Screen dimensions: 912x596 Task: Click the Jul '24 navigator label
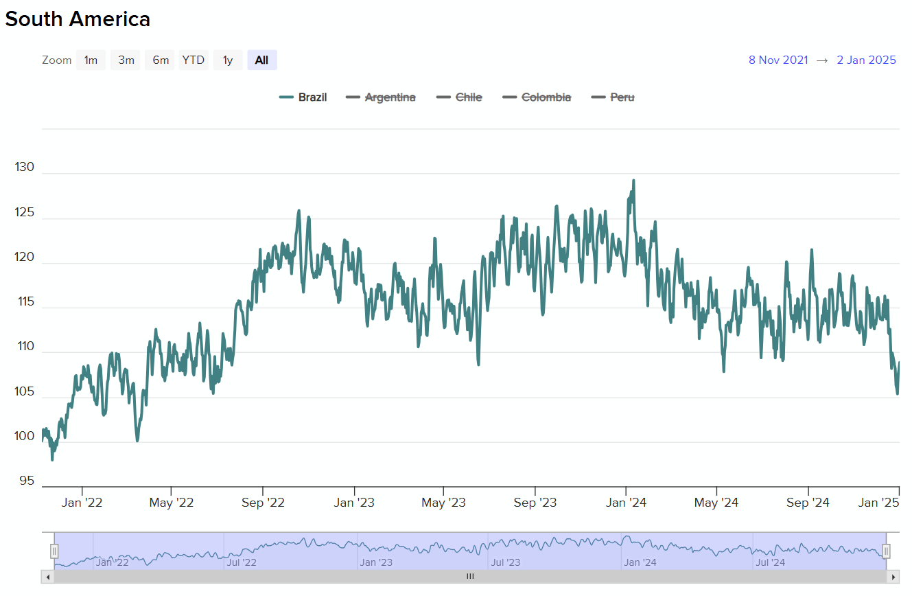point(770,562)
